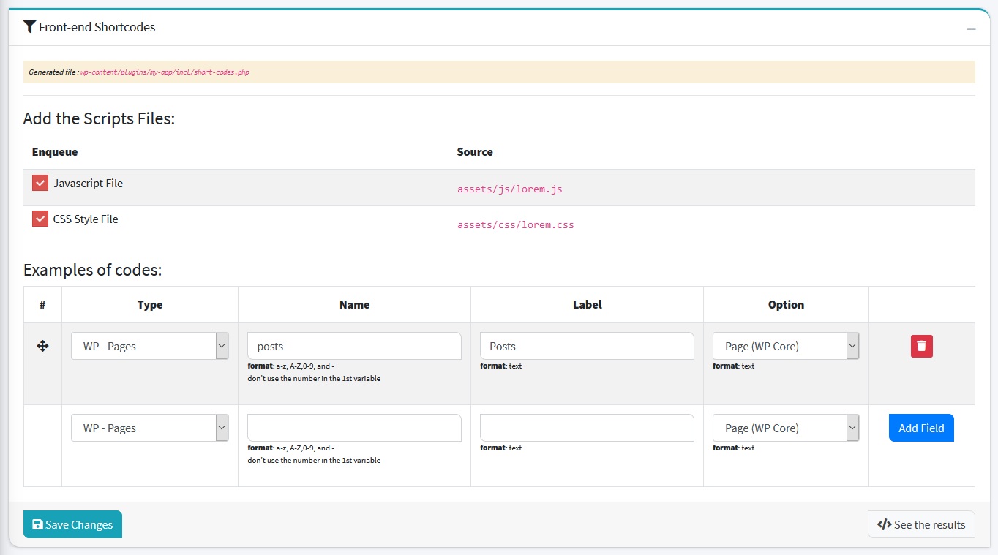Image resolution: width=998 pixels, height=555 pixels.
Task: Expand the Type dropdown in new field row
Action: pyautogui.click(x=149, y=428)
